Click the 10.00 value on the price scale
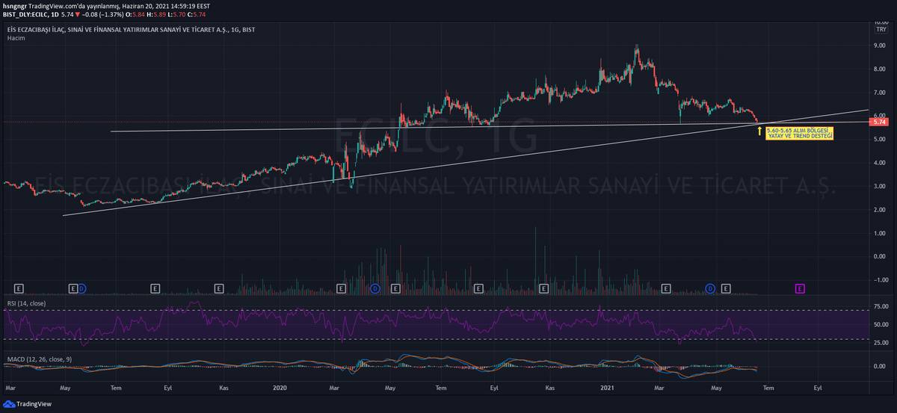897x413 pixels. (x=881, y=22)
